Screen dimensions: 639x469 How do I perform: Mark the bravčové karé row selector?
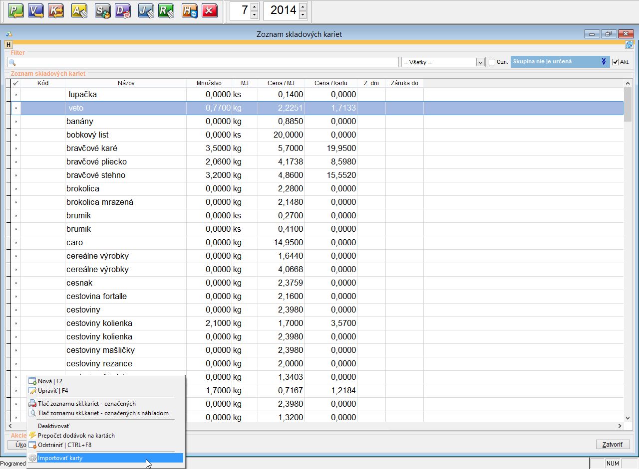click(16, 148)
